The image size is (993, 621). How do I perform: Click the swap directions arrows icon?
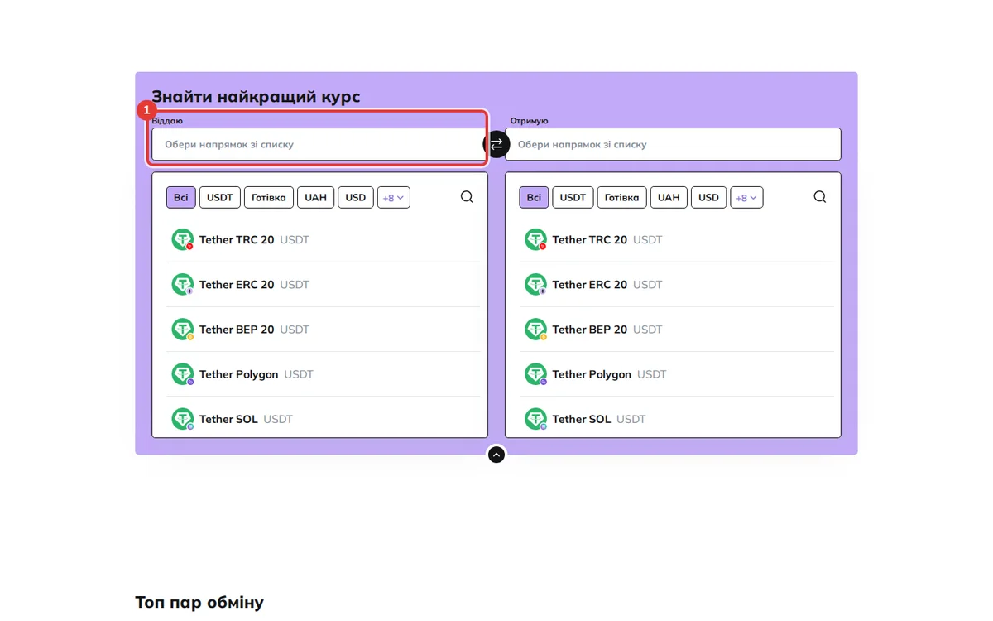[x=496, y=144]
